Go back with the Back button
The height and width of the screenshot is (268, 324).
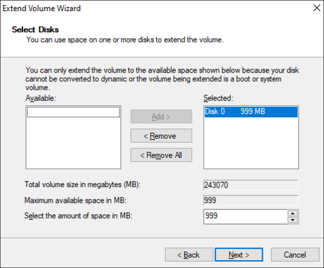coord(189,255)
